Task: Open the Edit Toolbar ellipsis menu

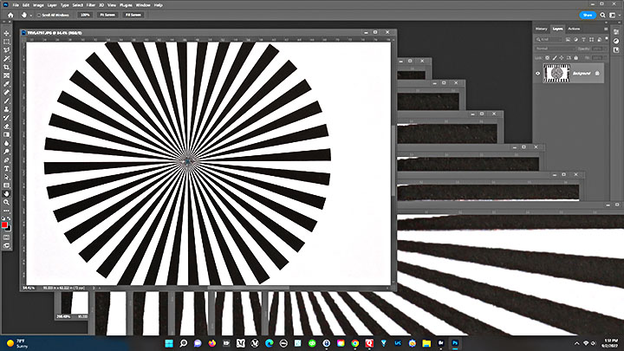Action: pyautogui.click(x=6, y=211)
